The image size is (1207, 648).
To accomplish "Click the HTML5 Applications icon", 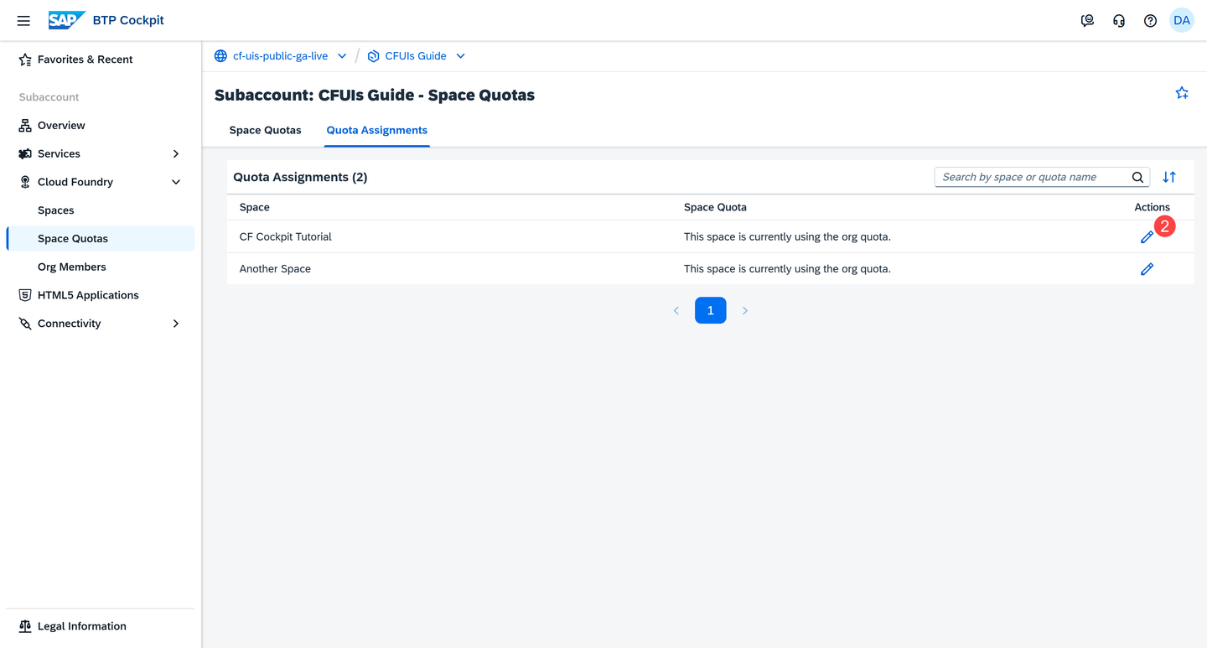I will point(25,295).
